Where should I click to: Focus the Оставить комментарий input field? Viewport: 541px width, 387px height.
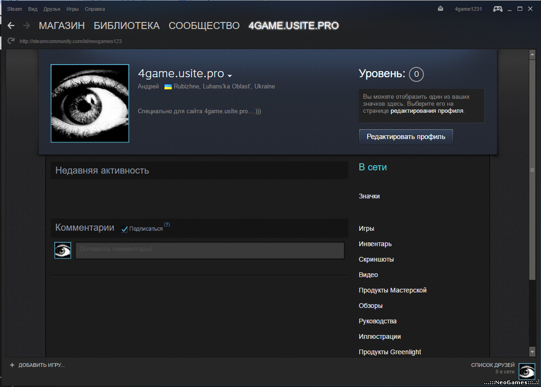point(210,250)
